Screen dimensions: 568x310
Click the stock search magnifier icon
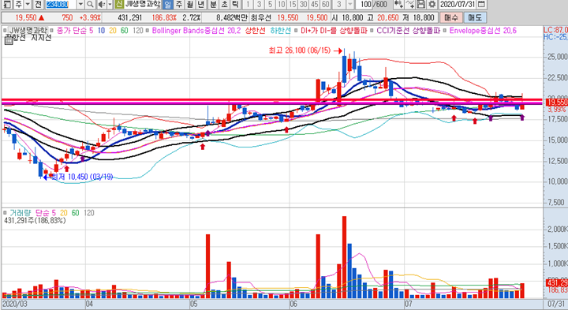tap(90, 5)
